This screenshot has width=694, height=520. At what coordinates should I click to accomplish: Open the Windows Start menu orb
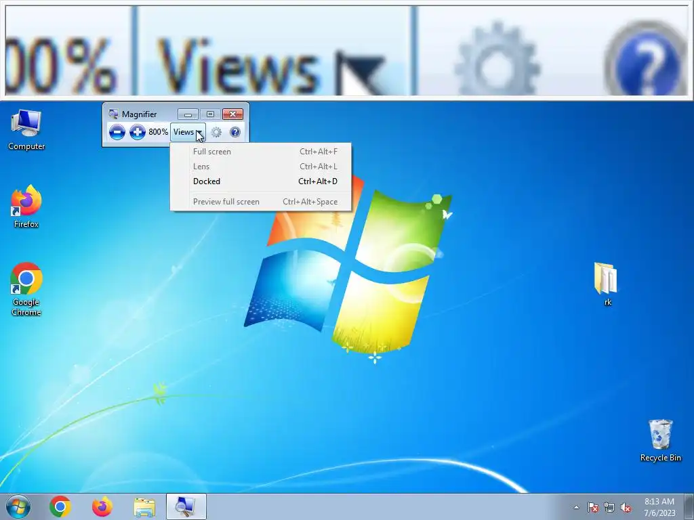[18, 506]
